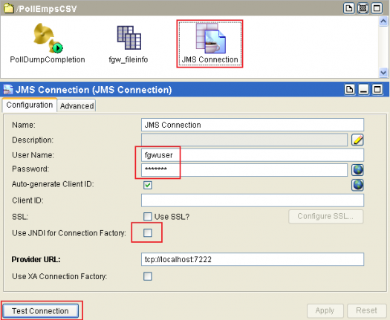
Task: Open the Configuration tab
Action: click(30, 105)
